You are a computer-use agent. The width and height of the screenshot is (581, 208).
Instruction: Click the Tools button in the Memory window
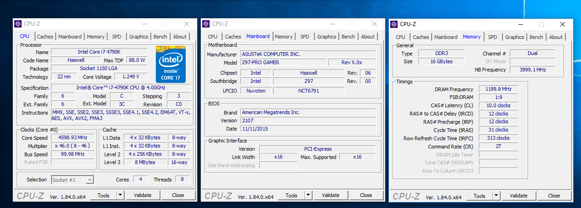tap(479, 196)
